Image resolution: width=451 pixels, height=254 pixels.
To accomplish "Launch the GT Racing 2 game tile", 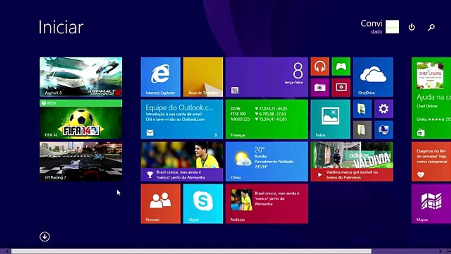I will tap(81, 162).
